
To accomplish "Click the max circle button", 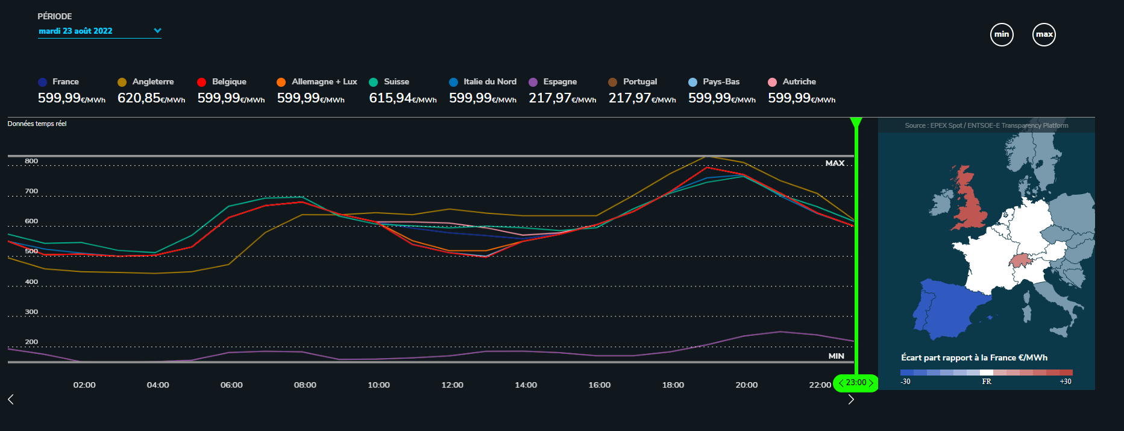I will [1044, 34].
